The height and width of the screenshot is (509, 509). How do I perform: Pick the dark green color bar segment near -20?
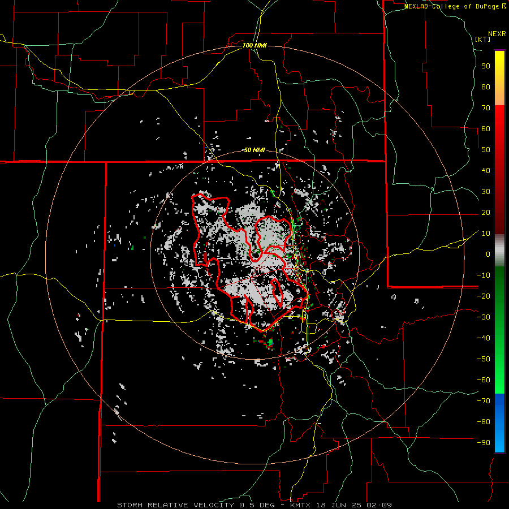[499, 289]
